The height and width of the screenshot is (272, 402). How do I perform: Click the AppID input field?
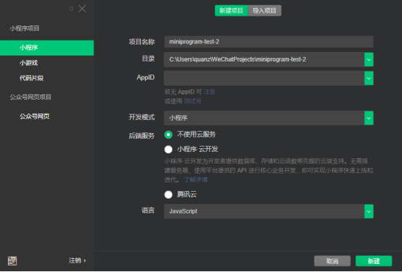pos(264,78)
